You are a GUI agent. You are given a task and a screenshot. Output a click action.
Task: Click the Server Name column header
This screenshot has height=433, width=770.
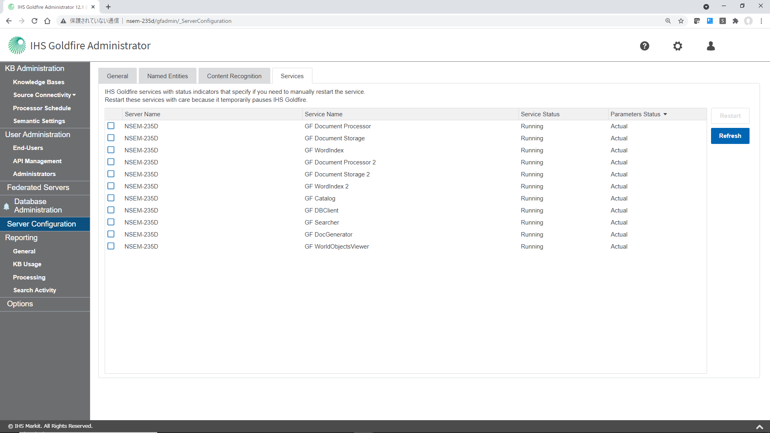point(213,114)
